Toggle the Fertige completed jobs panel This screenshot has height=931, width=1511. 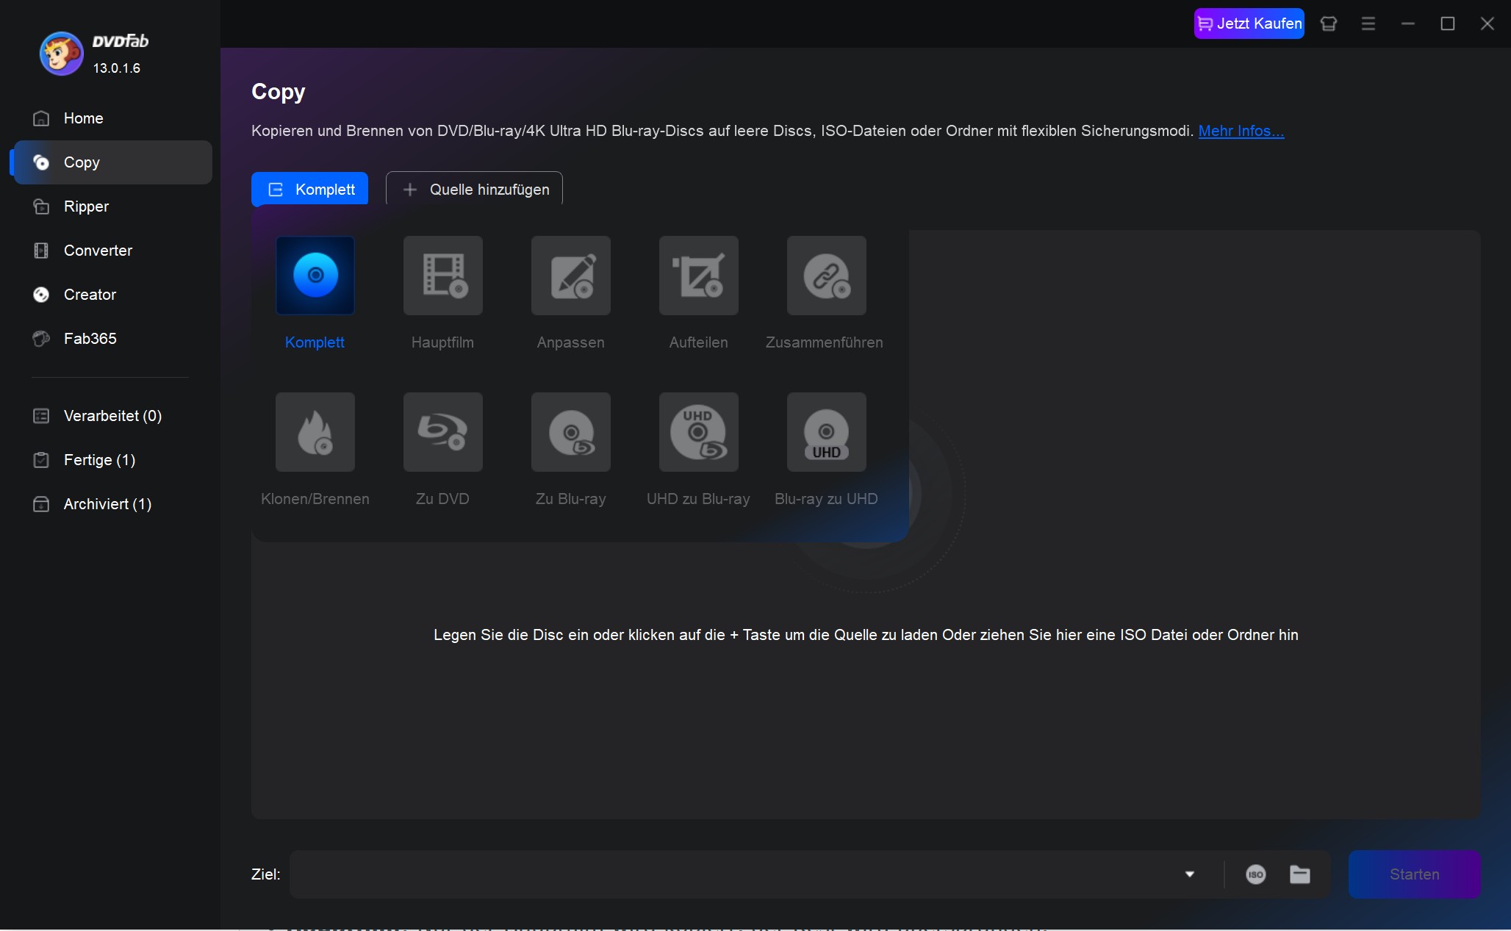(x=97, y=459)
